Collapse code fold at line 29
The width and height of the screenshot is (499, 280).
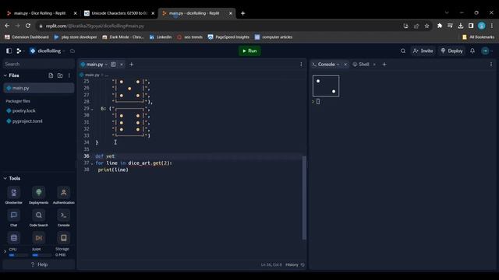tap(92, 109)
